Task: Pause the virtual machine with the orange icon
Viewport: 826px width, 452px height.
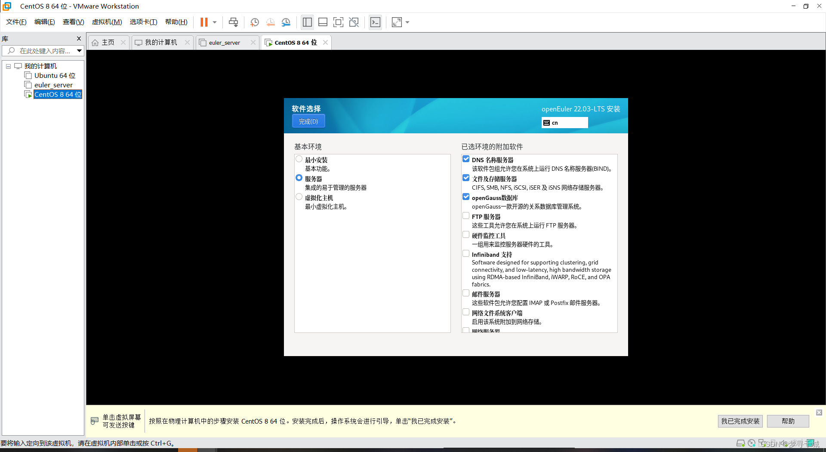Action: (204, 22)
